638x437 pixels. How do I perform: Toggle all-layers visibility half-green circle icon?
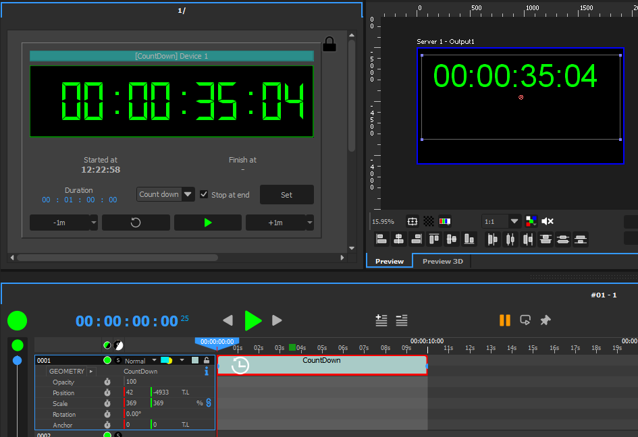(x=107, y=345)
